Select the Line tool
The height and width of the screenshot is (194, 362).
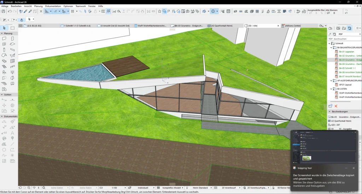pos(12,144)
